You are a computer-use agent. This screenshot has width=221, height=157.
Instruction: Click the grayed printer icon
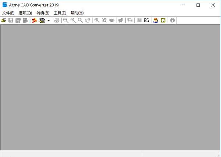coord(57,20)
